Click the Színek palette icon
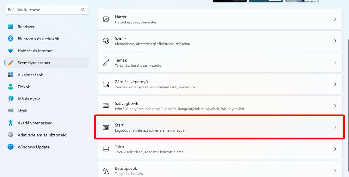The width and height of the screenshot is (349, 177). point(106,41)
